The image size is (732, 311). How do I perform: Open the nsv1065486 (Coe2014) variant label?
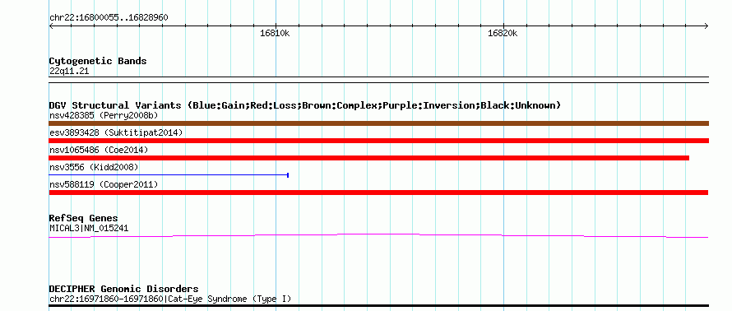99,151
